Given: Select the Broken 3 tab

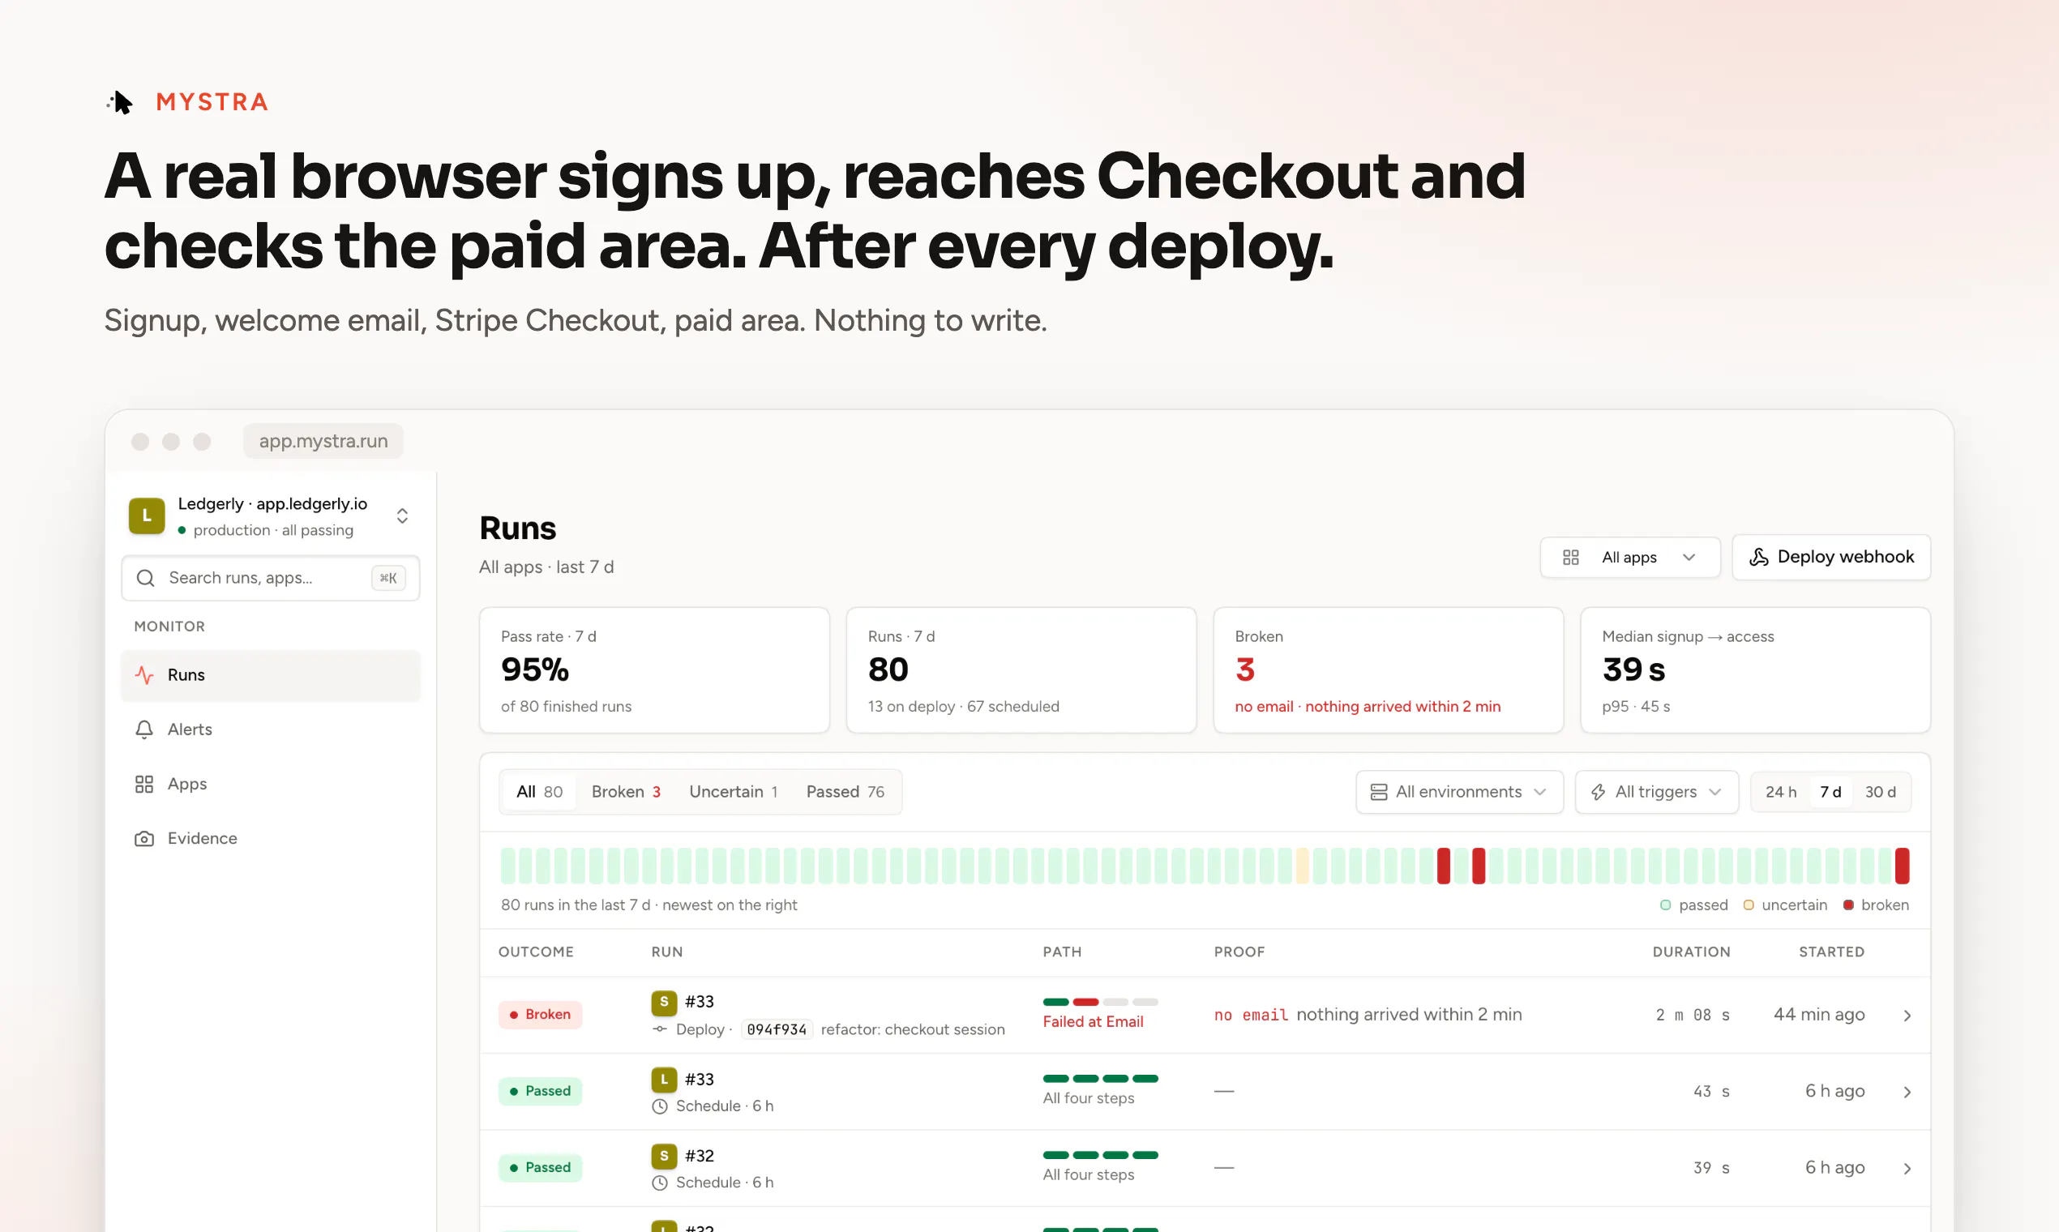Looking at the screenshot, I should tap(626, 792).
